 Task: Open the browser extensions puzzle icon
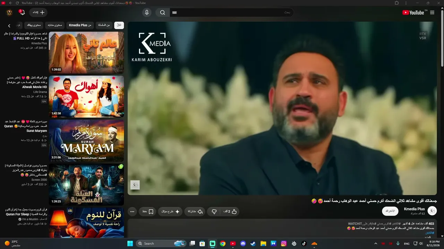(397, 3)
